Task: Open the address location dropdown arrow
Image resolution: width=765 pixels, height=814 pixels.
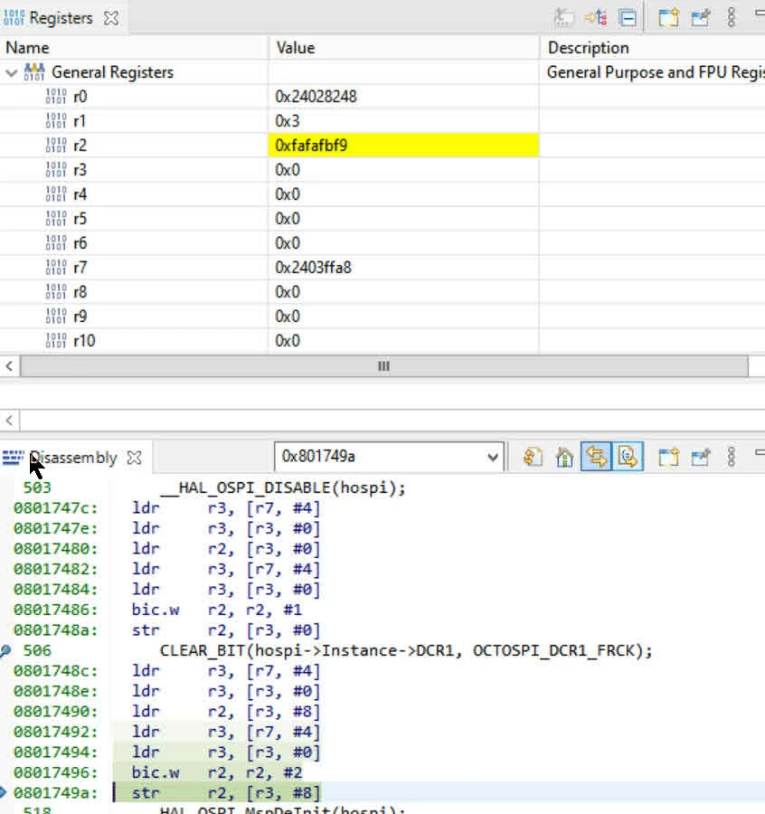Action: (493, 458)
